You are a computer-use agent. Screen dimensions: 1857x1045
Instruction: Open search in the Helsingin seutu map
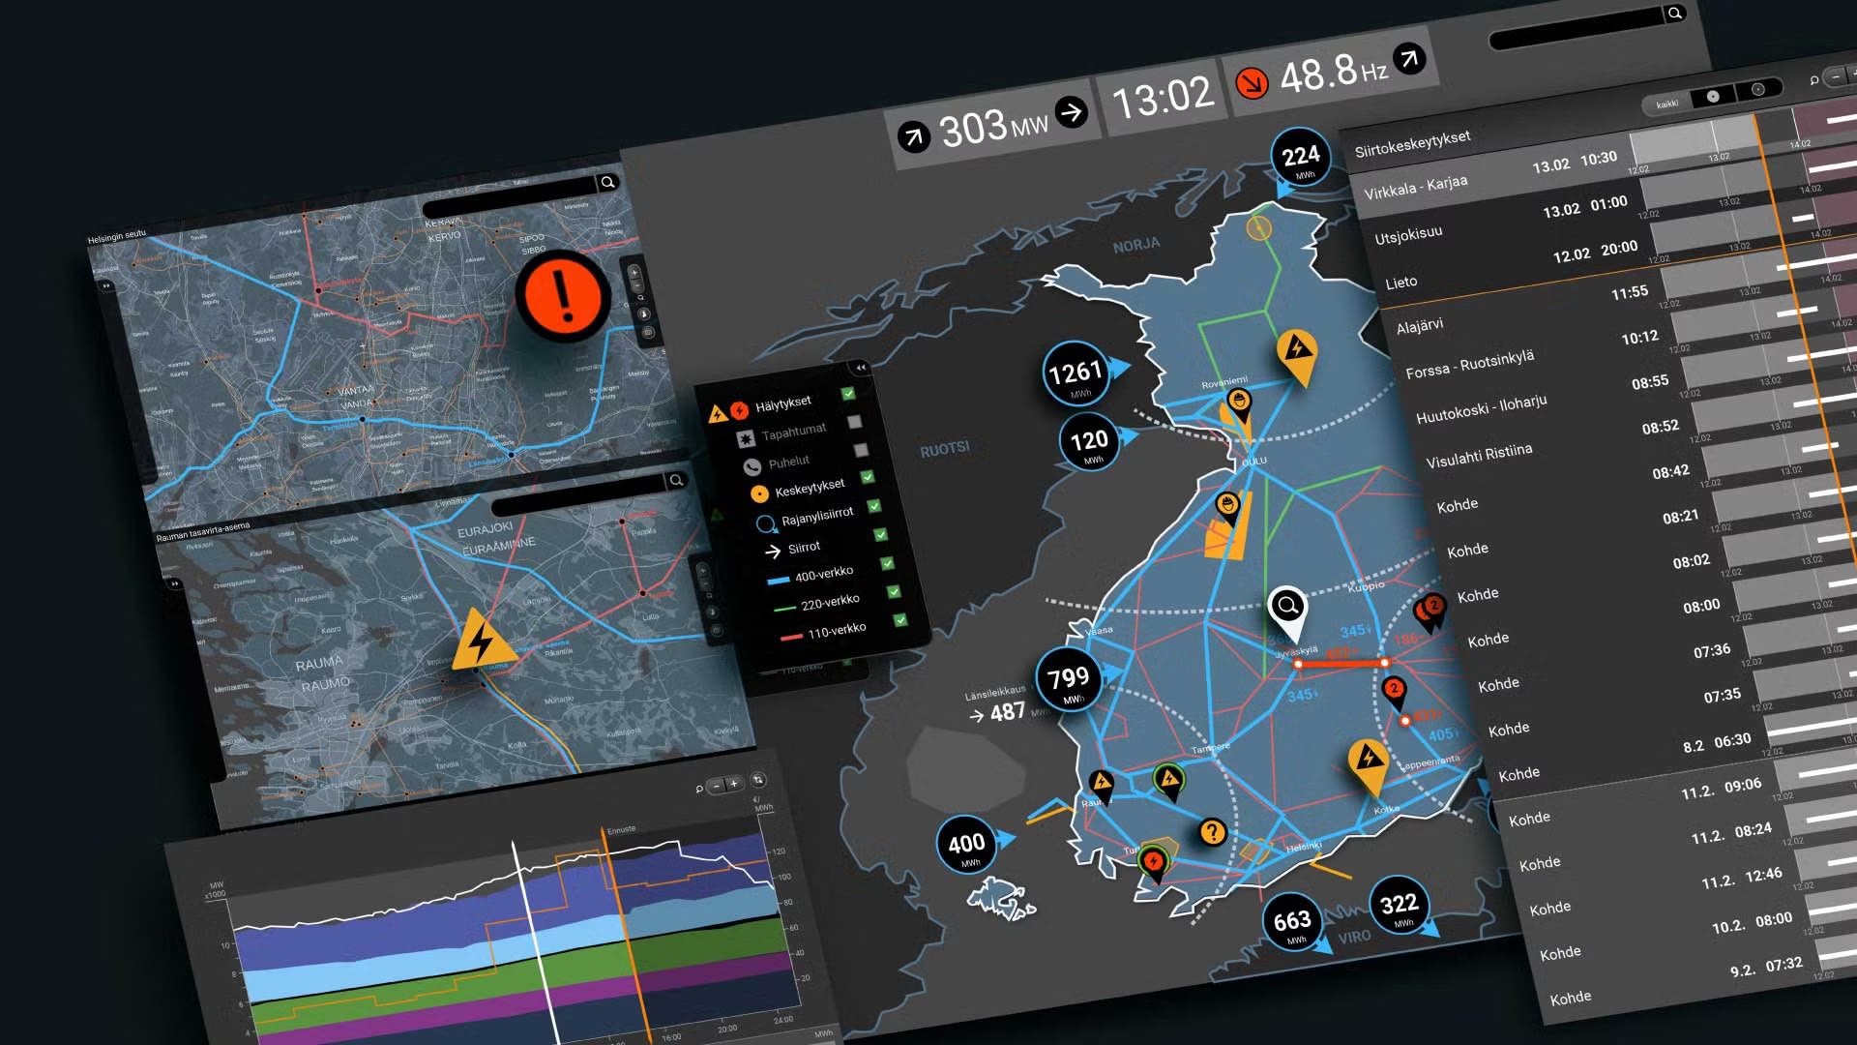click(607, 182)
